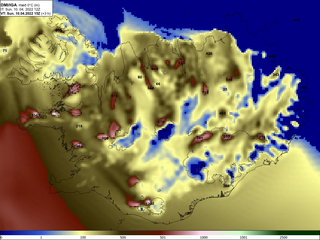Click the value 218 on the map
The image size is (320, 240).
[x=79, y=126]
